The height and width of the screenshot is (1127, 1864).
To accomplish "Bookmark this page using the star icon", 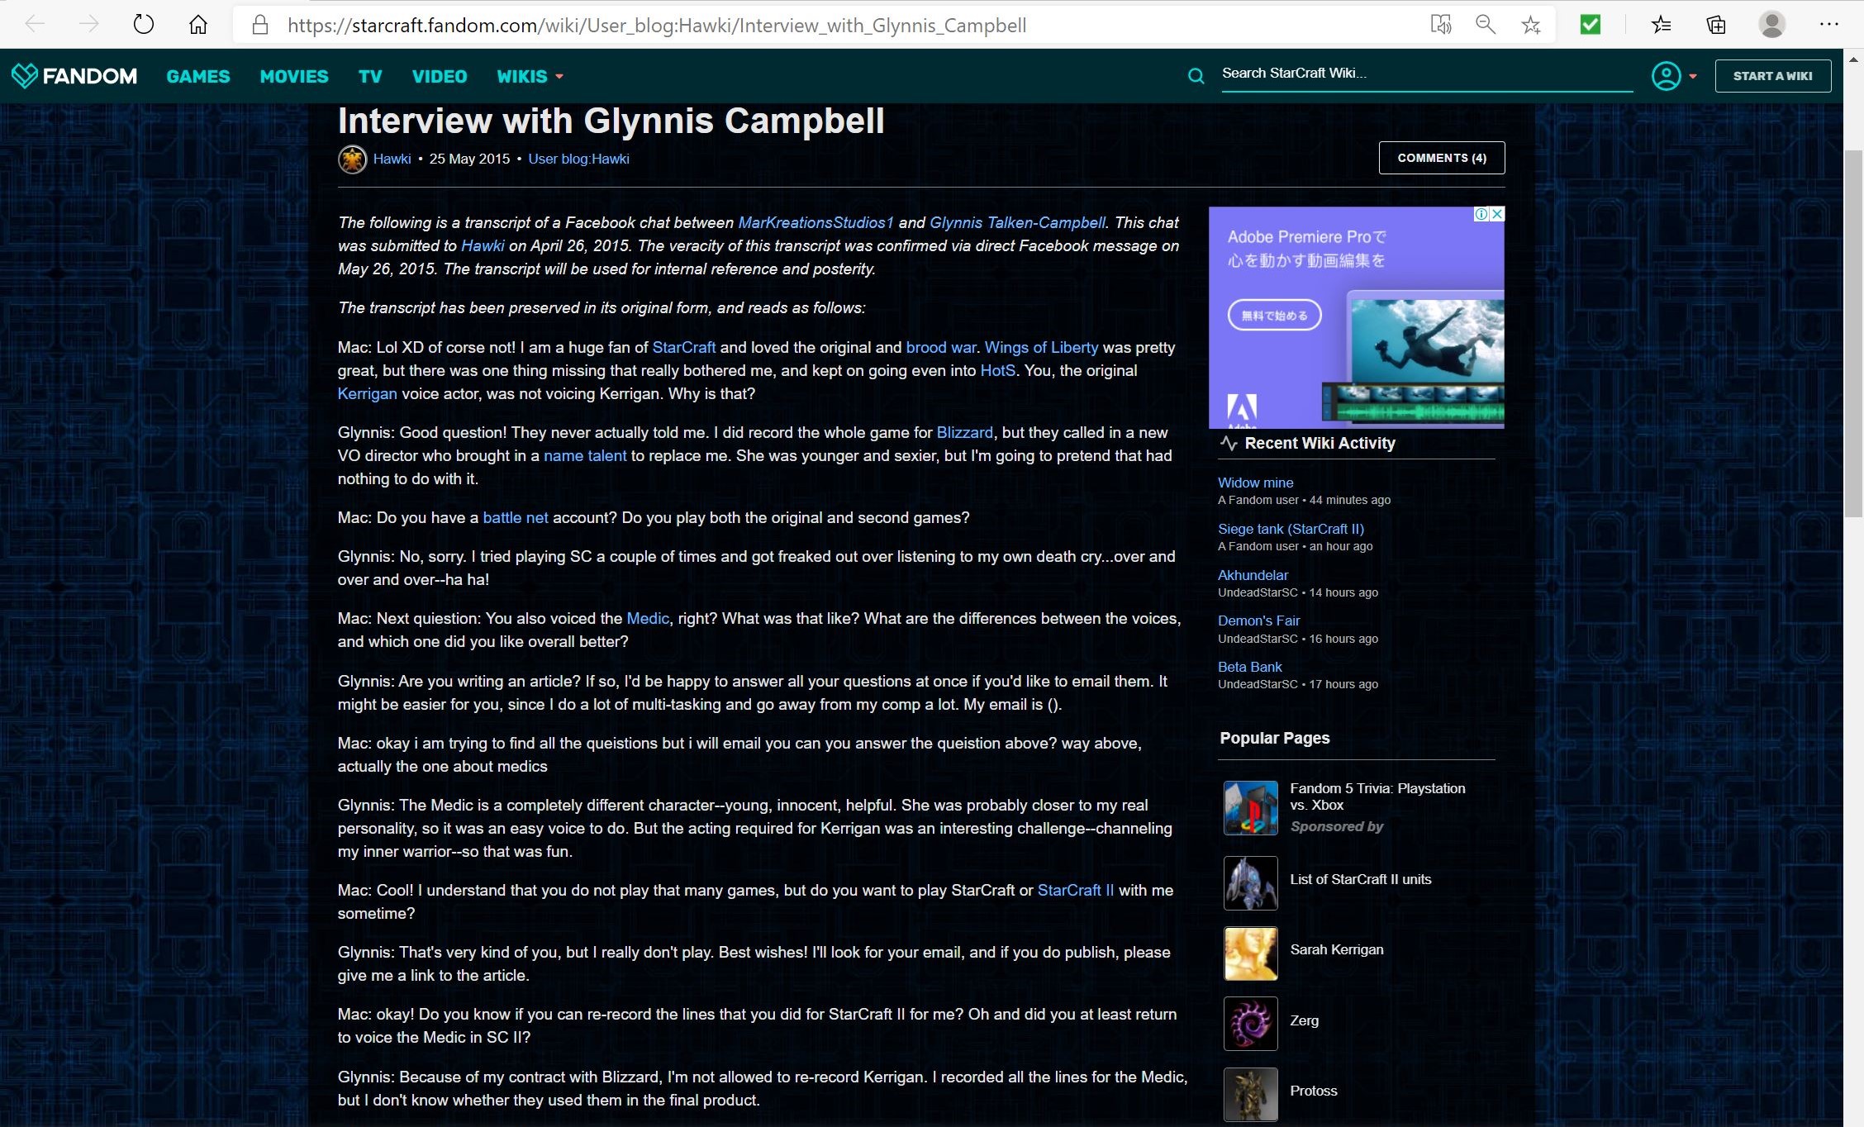I will [1530, 24].
